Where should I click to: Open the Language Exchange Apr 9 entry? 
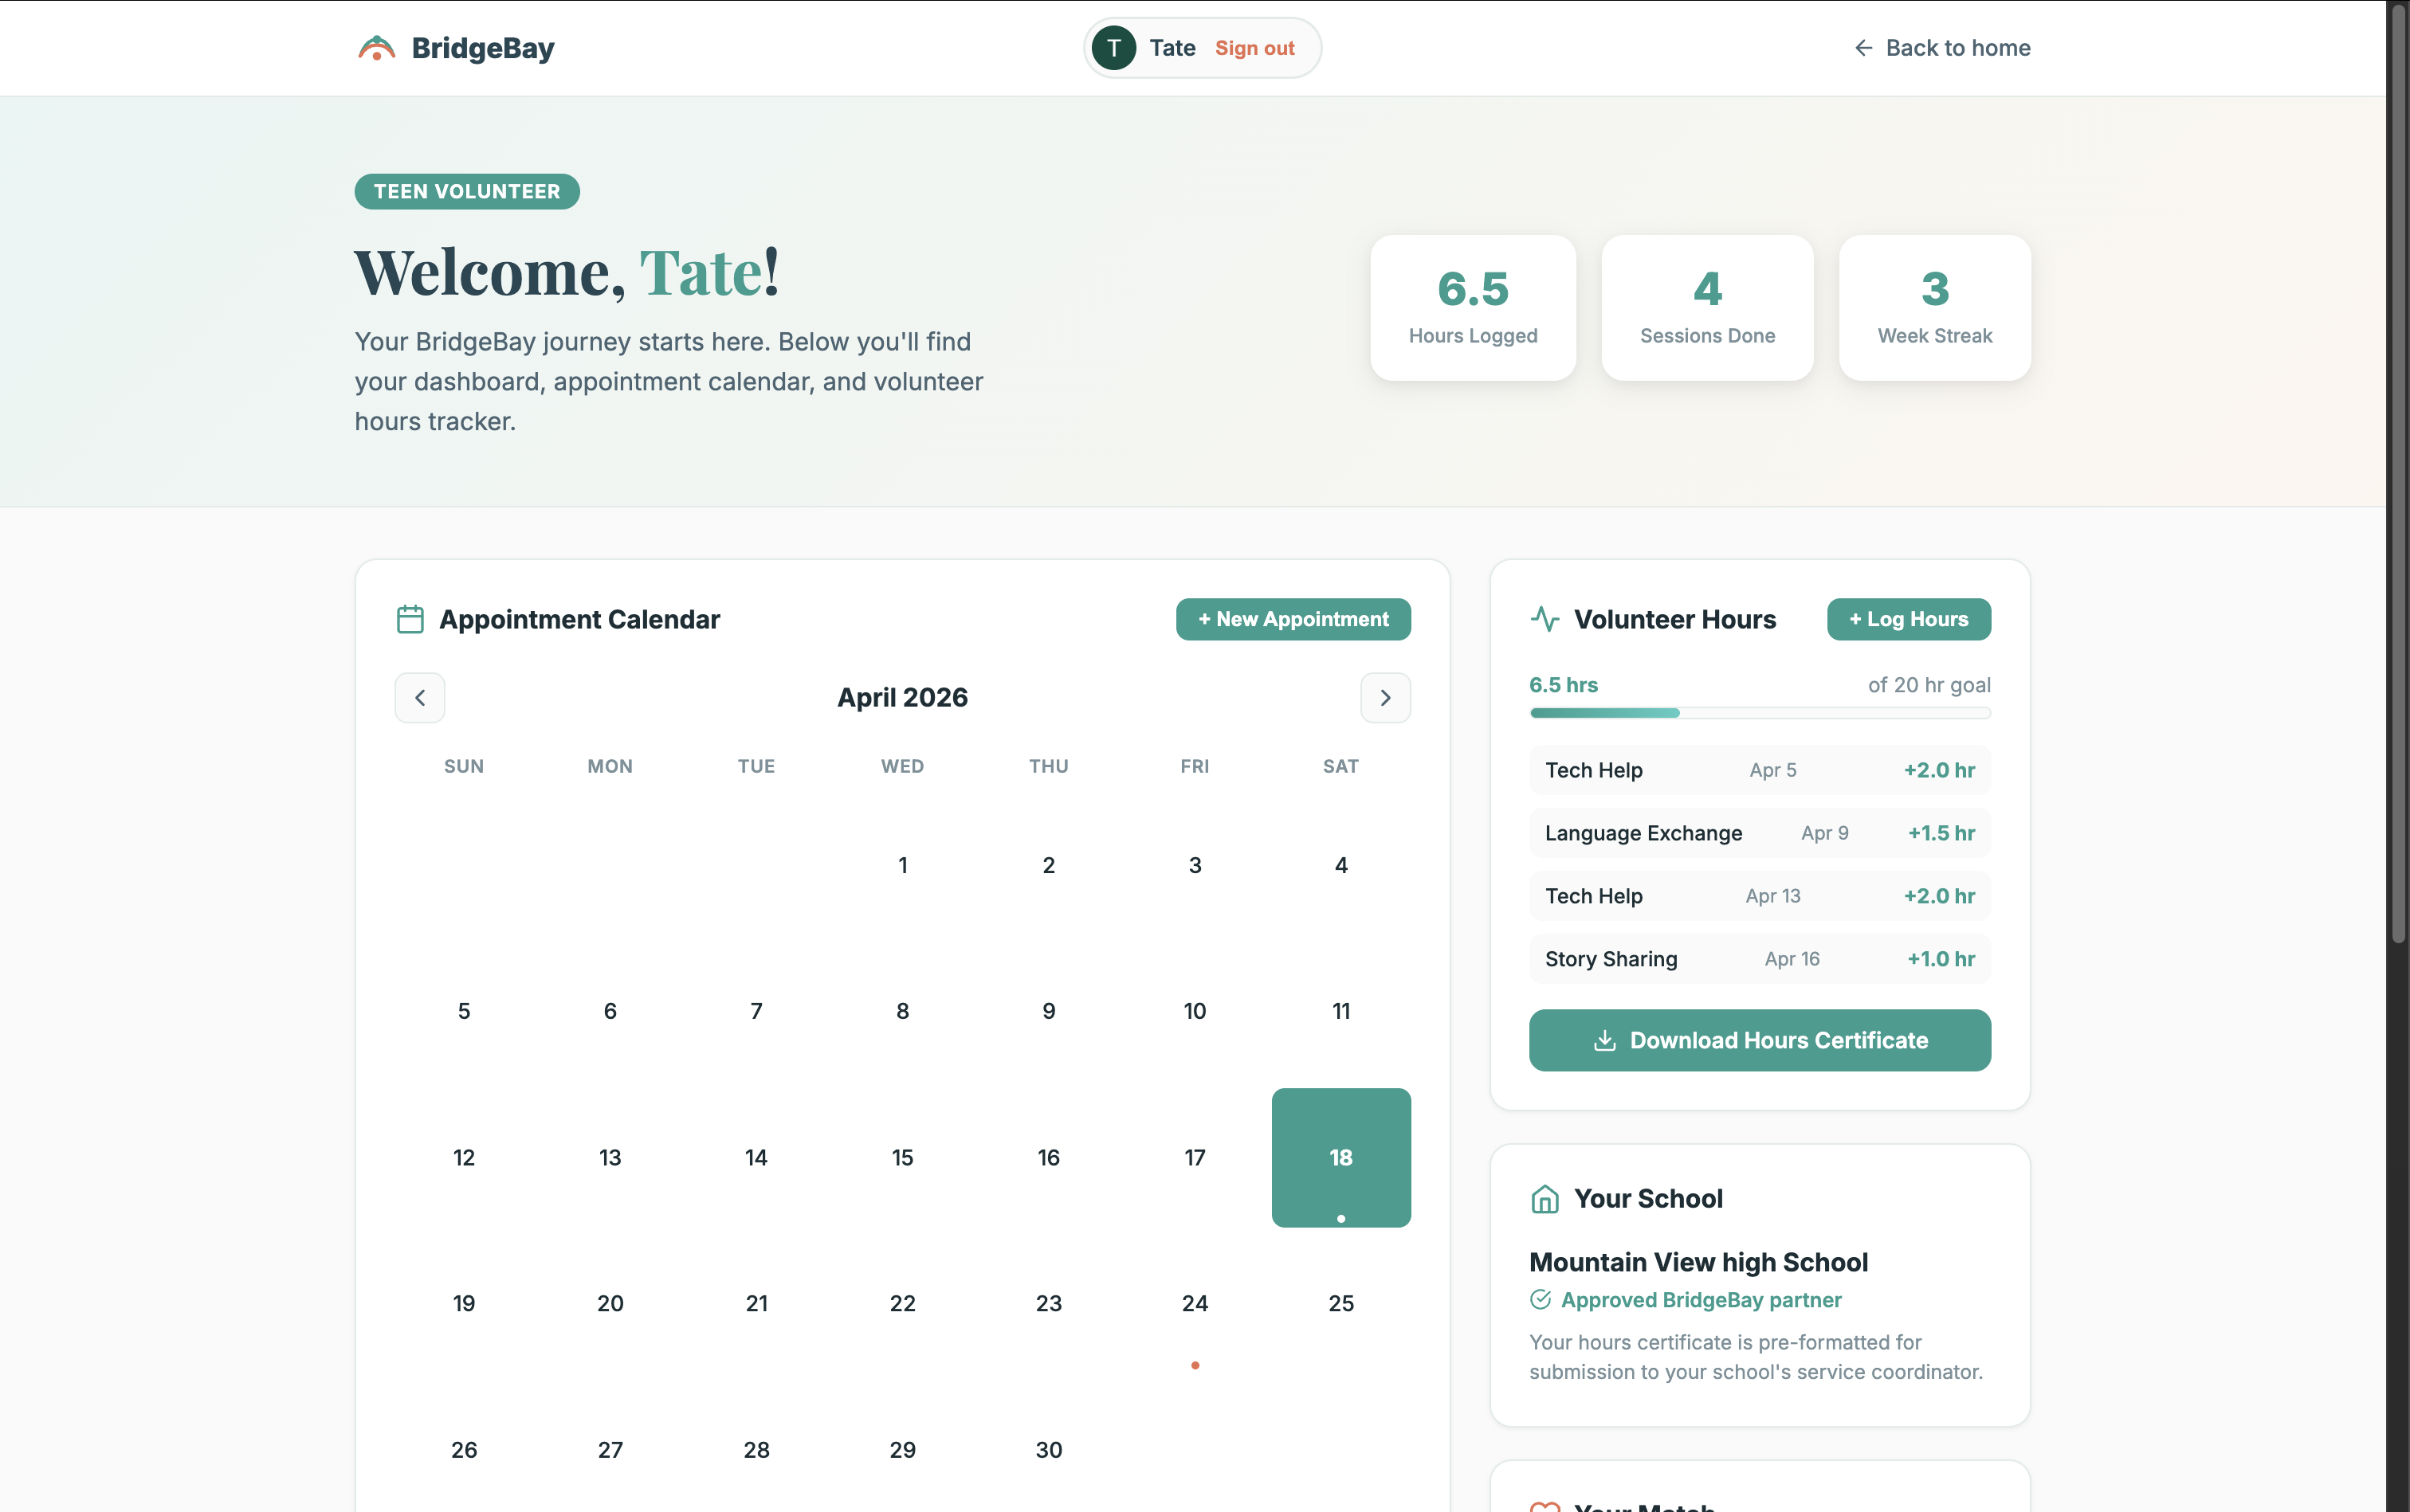click(x=1760, y=833)
